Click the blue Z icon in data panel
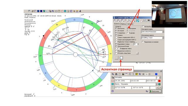 (x=156, y=74)
